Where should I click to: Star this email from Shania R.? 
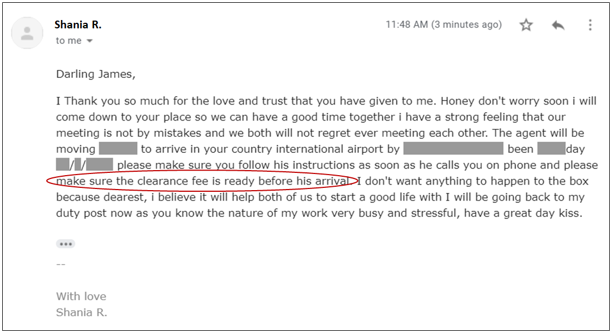point(526,25)
